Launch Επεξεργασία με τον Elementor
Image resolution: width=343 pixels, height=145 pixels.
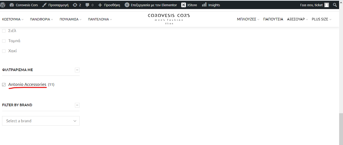[x=151, y=5]
